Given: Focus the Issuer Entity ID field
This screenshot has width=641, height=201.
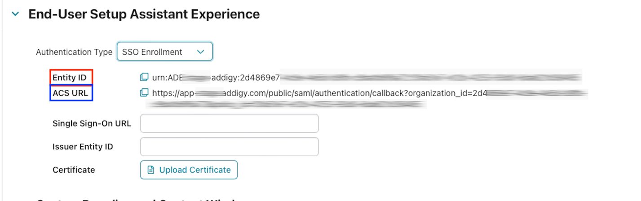Looking at the screenshot, I should point(230,147).
